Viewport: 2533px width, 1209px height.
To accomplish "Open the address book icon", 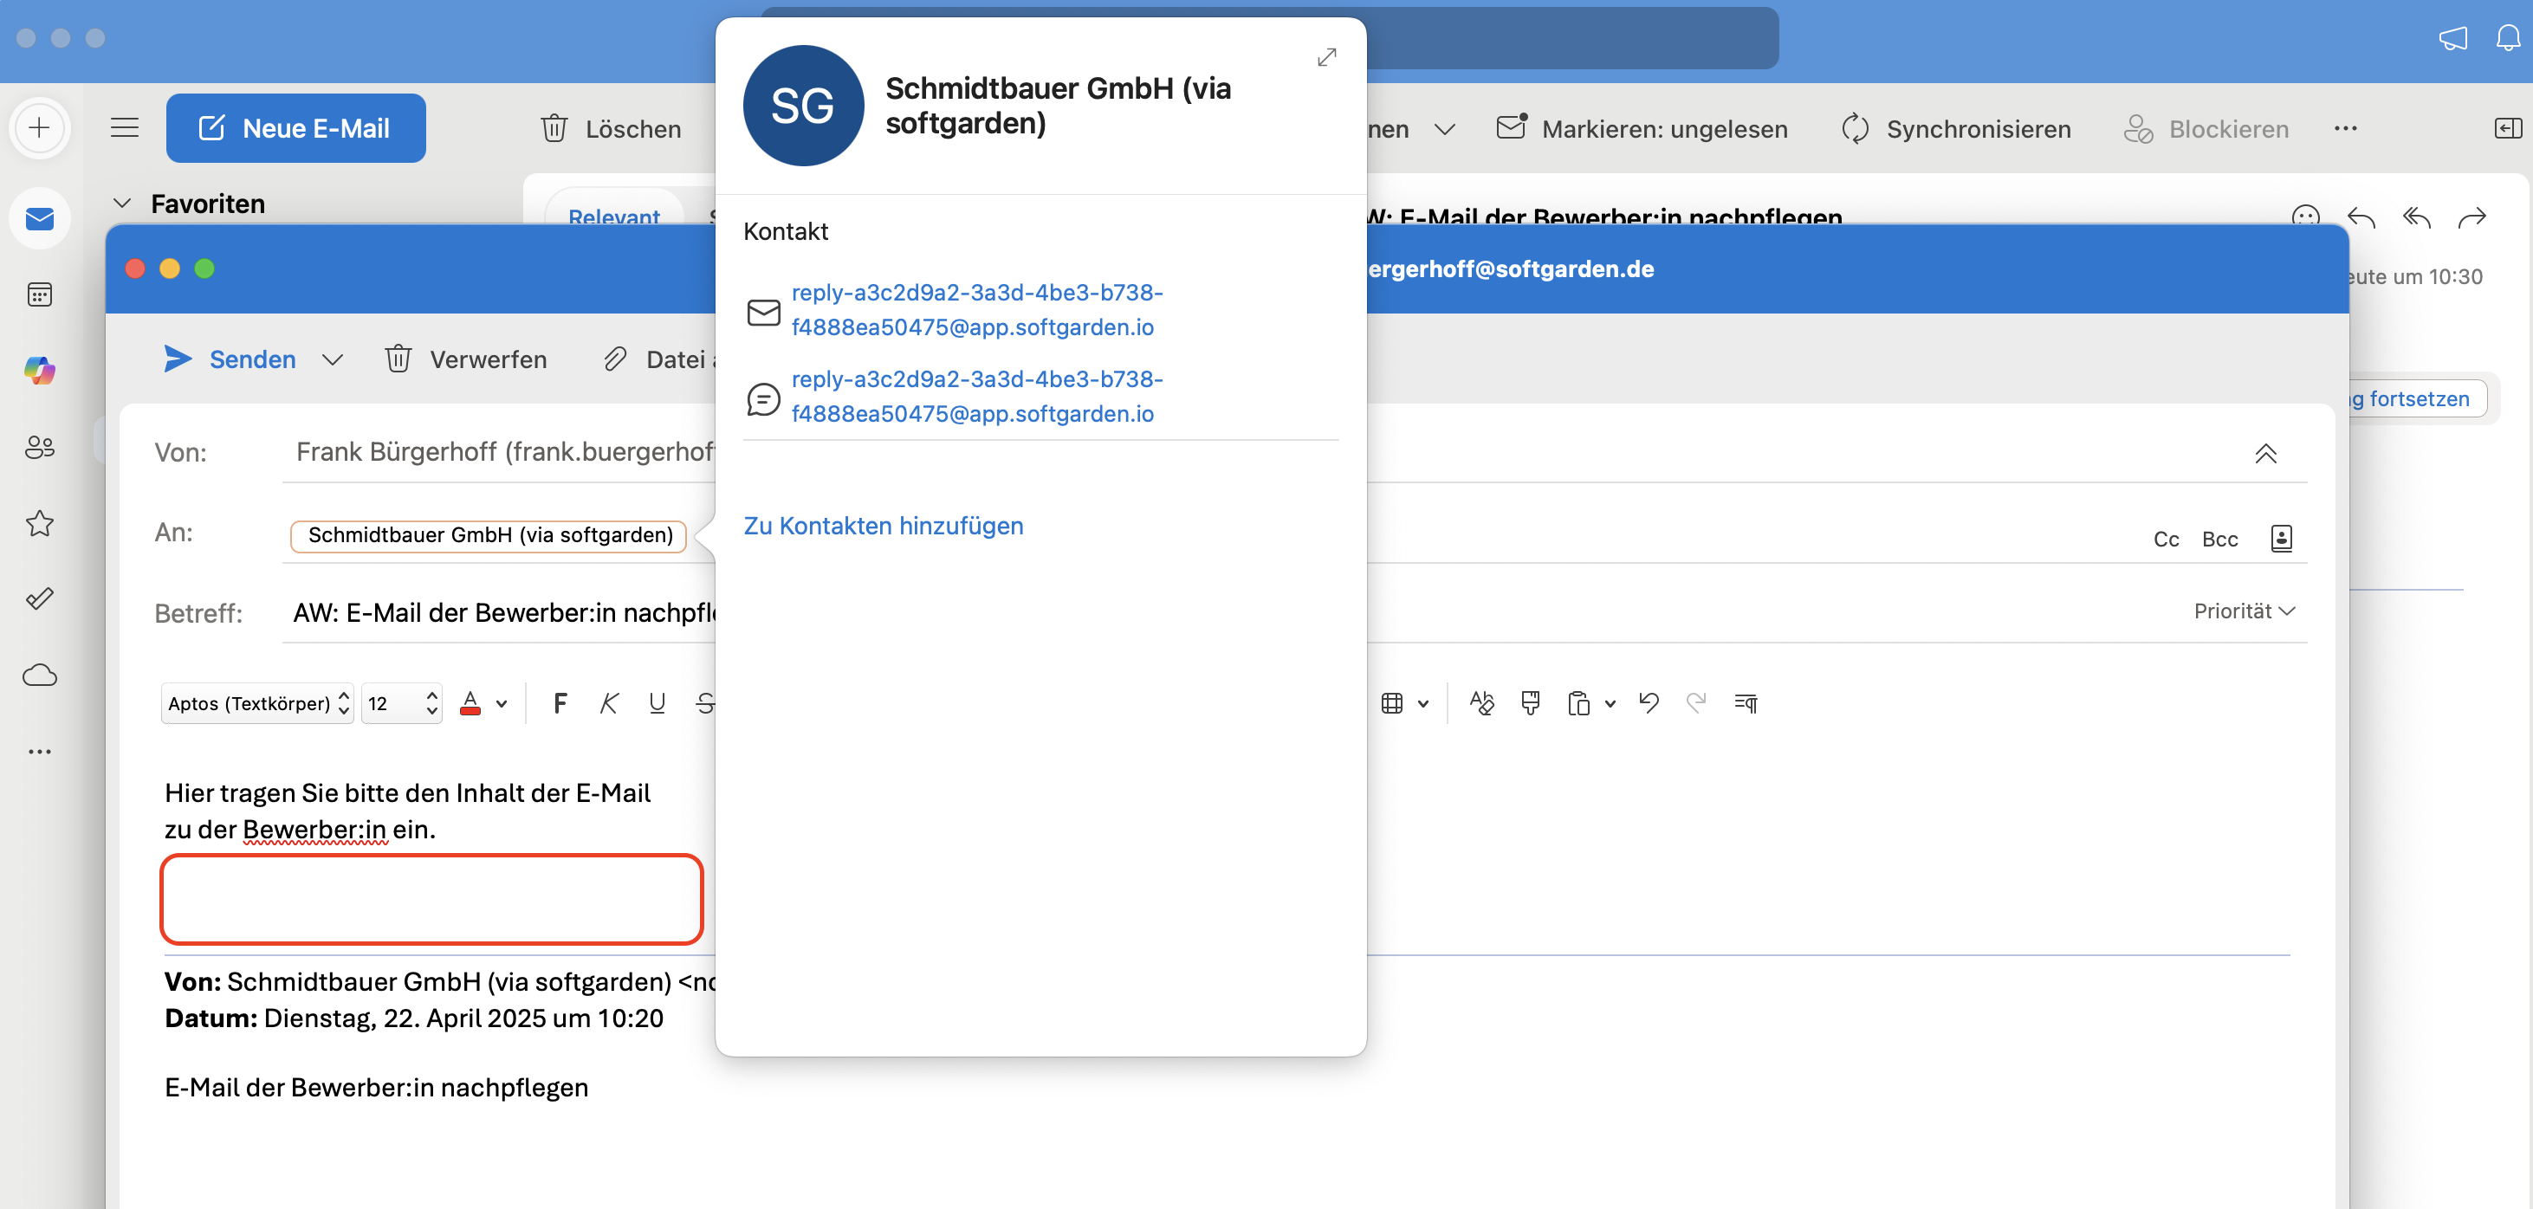I will [2281, 538].
